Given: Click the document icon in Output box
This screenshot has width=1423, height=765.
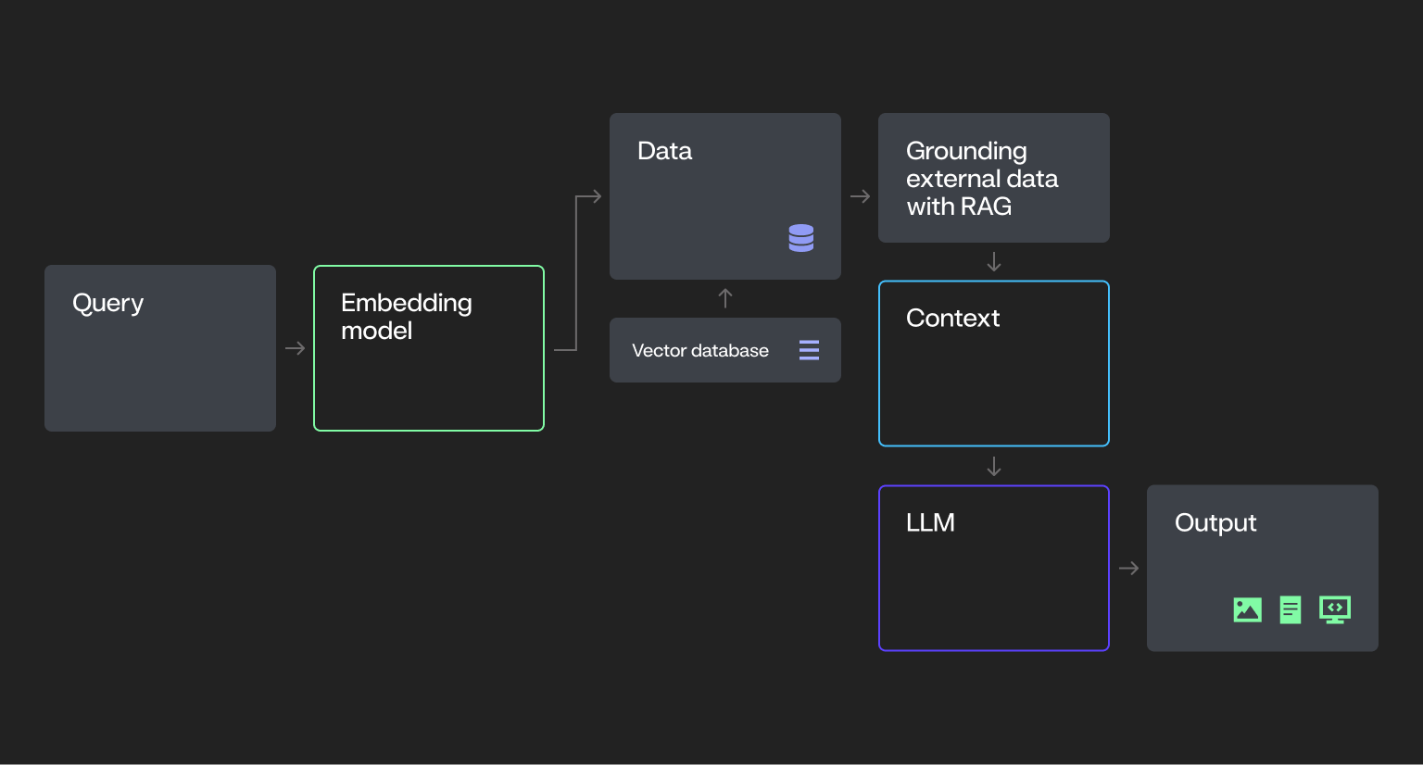Looking at the screenshot, I should [x=1291, y=609].
